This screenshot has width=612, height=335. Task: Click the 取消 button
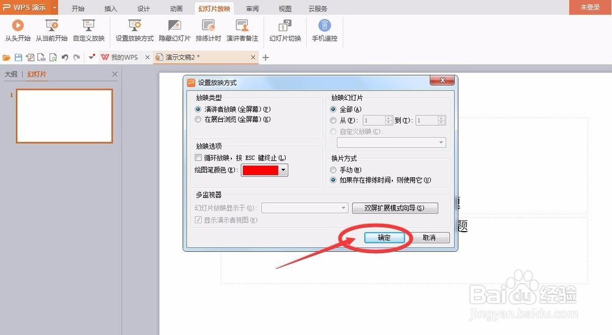pos(429,238)
